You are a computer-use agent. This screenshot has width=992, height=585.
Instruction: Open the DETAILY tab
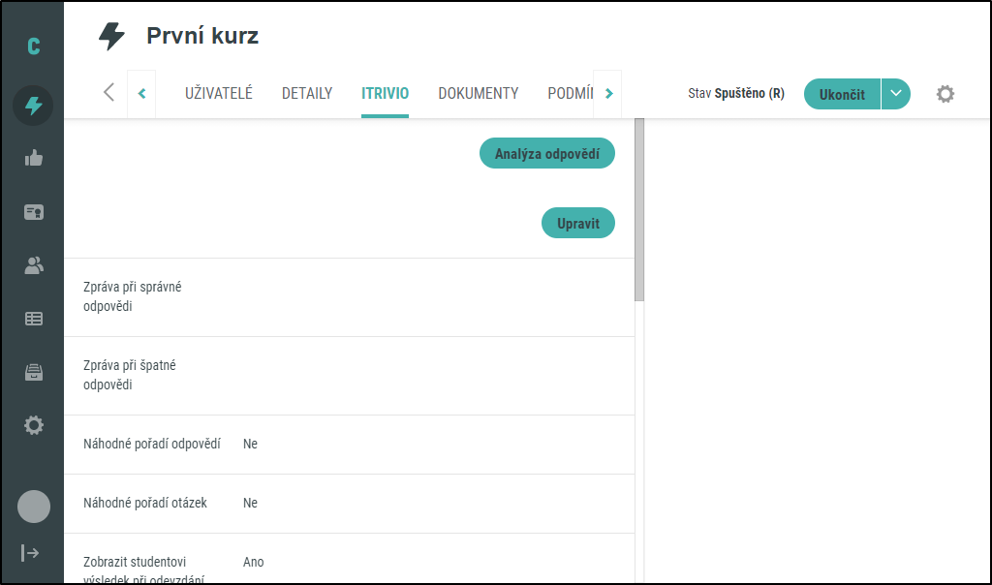click(307, 94)
